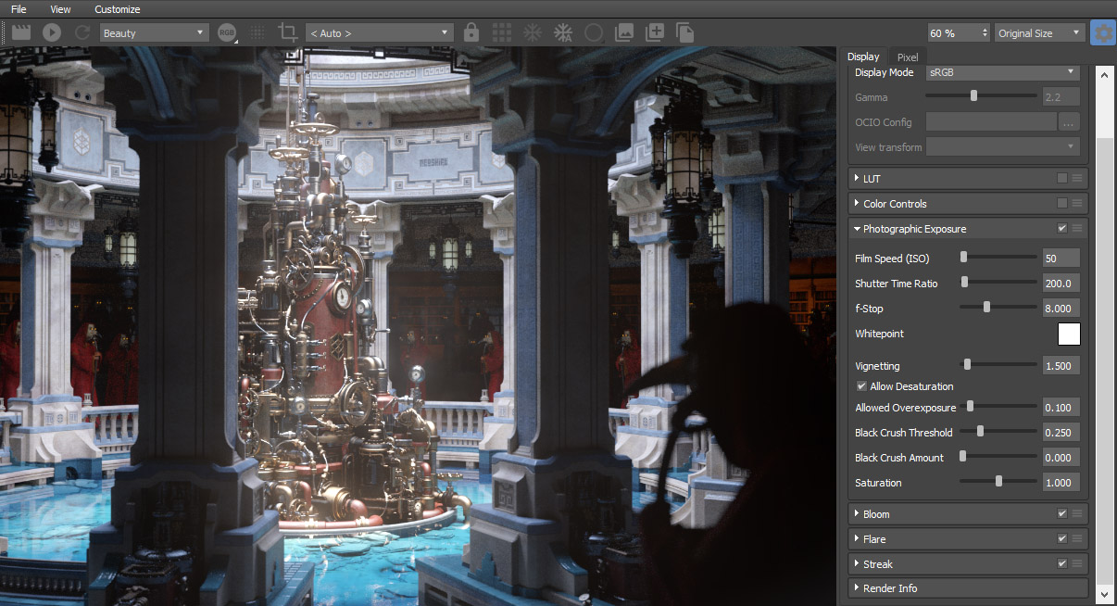Click the RGB channel display icon

click(227, 32)
